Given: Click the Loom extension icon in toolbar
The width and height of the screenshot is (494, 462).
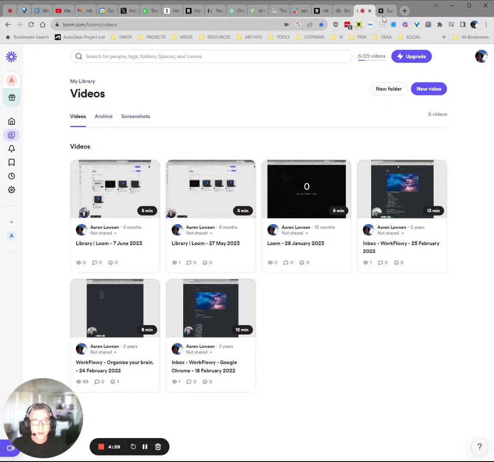Looking at the screenshot, I should pos(405,24).
